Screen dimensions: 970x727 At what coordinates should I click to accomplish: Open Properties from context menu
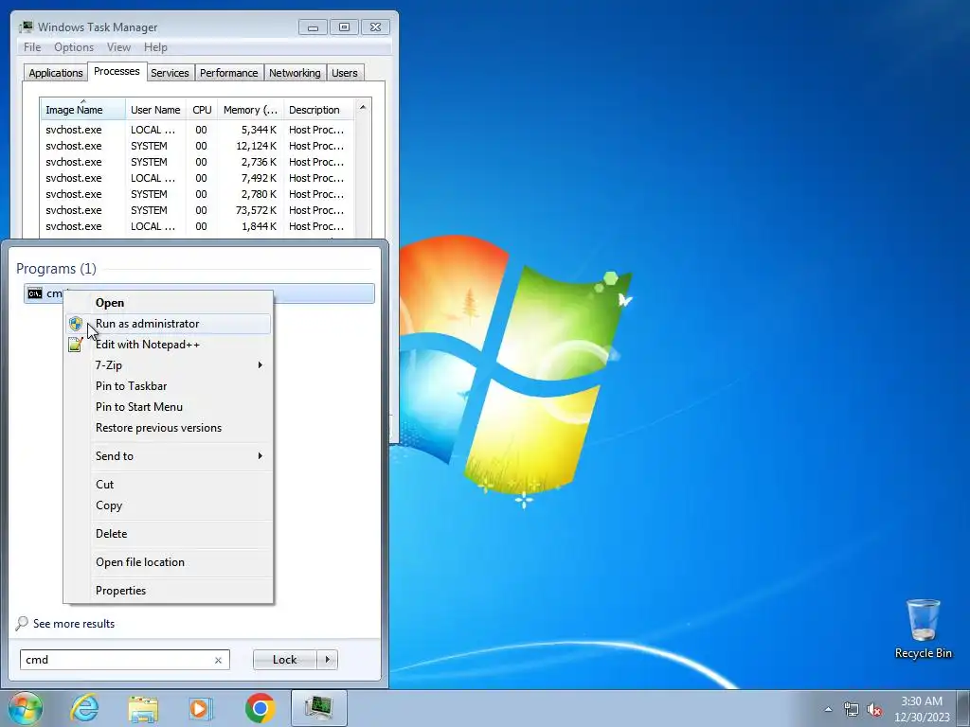[x=169, y=591]
